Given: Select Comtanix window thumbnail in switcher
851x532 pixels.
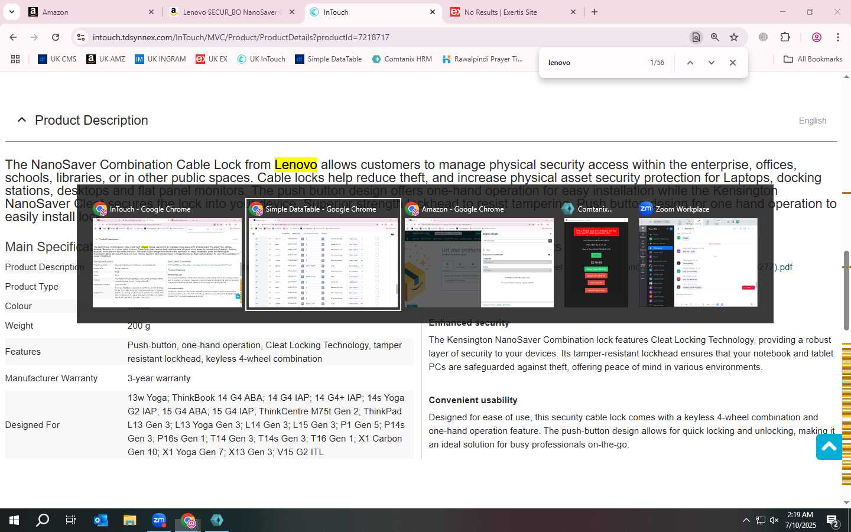Looking at the screenshot, I should click(596, 255).
